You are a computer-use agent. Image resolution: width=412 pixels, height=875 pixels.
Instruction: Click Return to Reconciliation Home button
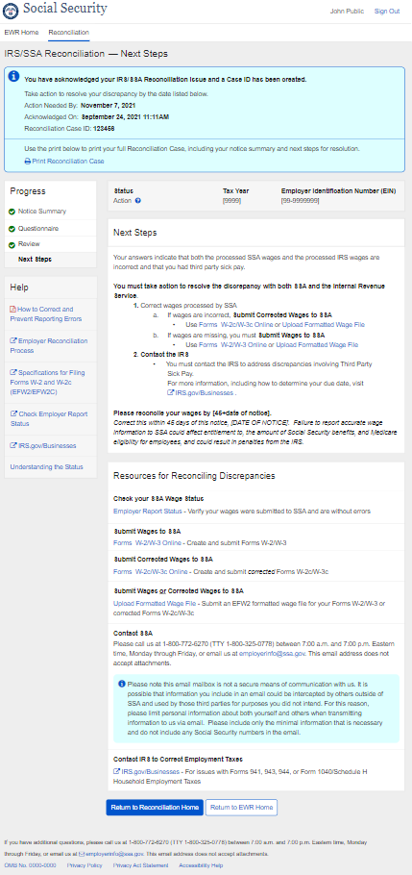tap(155, 808)
